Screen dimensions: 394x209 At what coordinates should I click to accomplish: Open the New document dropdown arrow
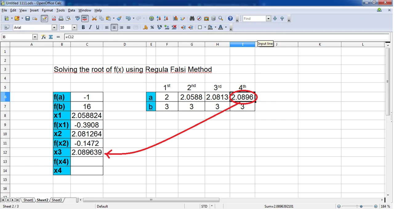[x=12, y=18]
